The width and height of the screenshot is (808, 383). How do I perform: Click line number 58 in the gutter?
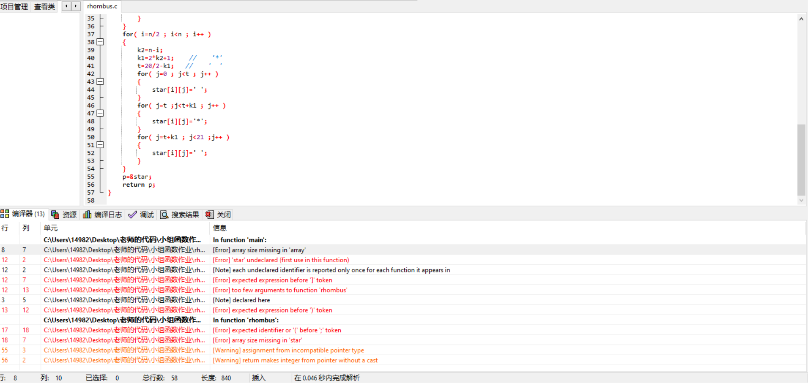click(x=91, y=201)
